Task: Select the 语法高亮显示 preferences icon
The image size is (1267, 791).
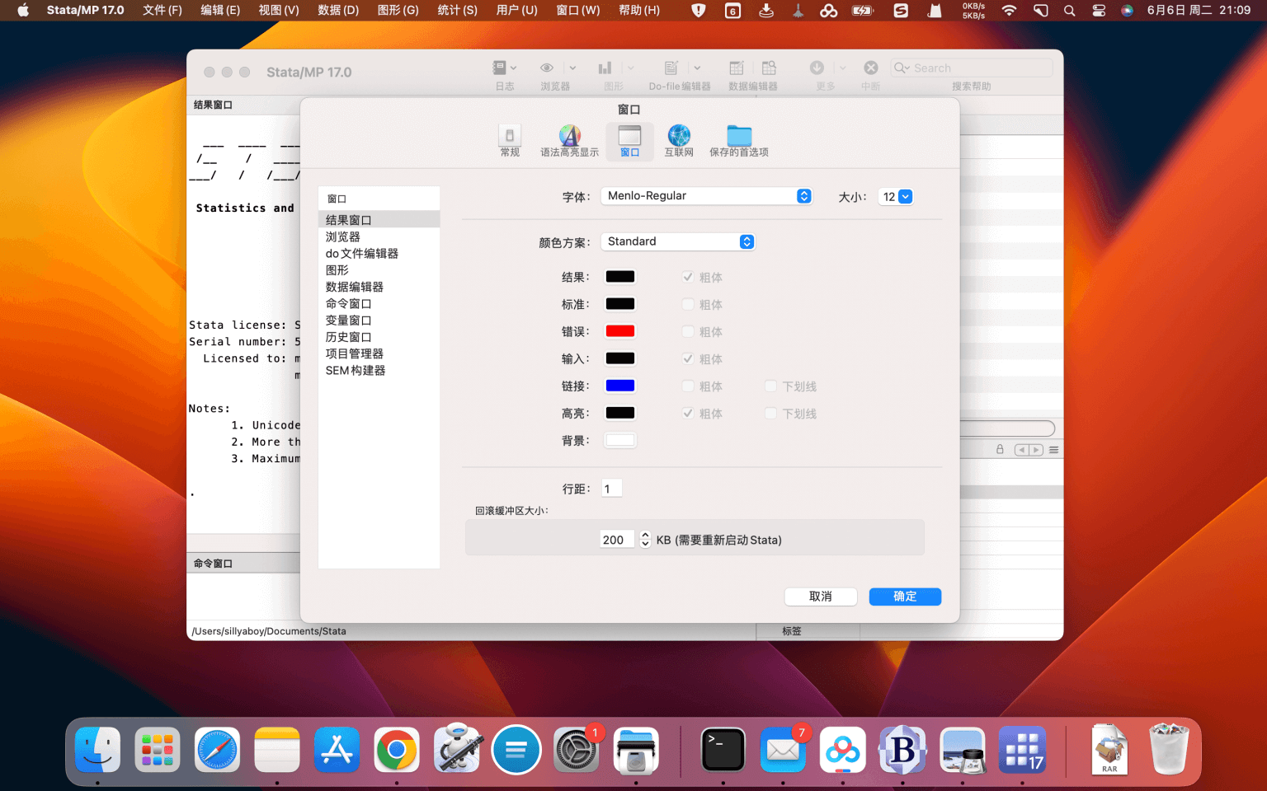Action: (x=569, y=140)
